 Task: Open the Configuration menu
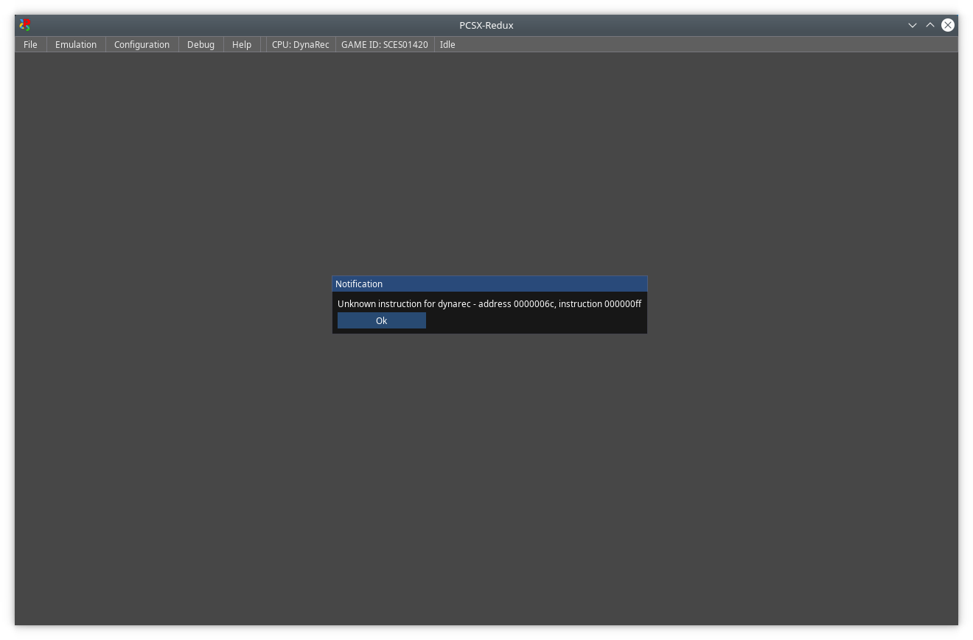pos(142,44)
